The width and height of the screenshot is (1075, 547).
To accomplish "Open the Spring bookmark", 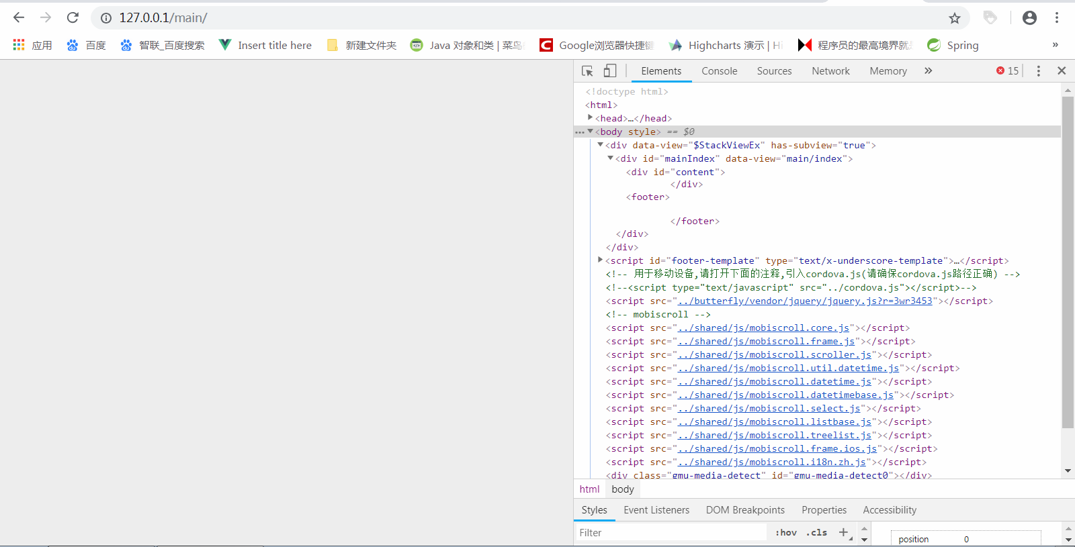I will pyautogui.click(x=953, y=45).
